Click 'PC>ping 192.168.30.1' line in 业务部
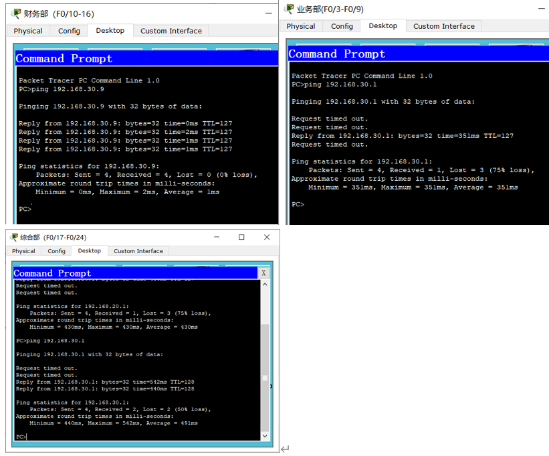Image resolution: width=549 pixels, height=456 pixels. tap(334, 84)
